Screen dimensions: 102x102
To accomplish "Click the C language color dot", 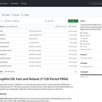I will coord(81,77).
